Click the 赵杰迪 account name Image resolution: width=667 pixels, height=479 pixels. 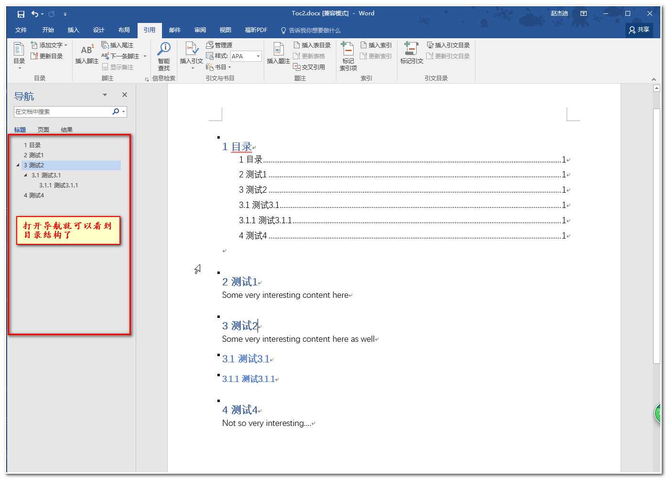559,13
